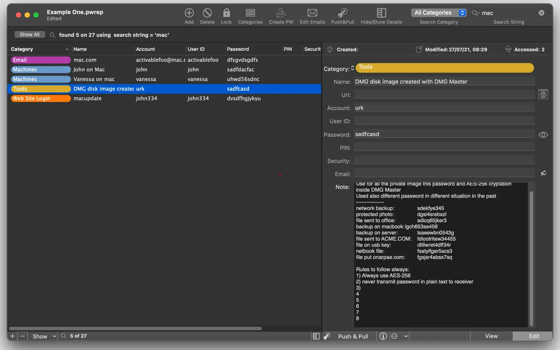Click the bottom Push & Pull button
Viewport: 560px width, 350px height.
click(x=353, y=336)
